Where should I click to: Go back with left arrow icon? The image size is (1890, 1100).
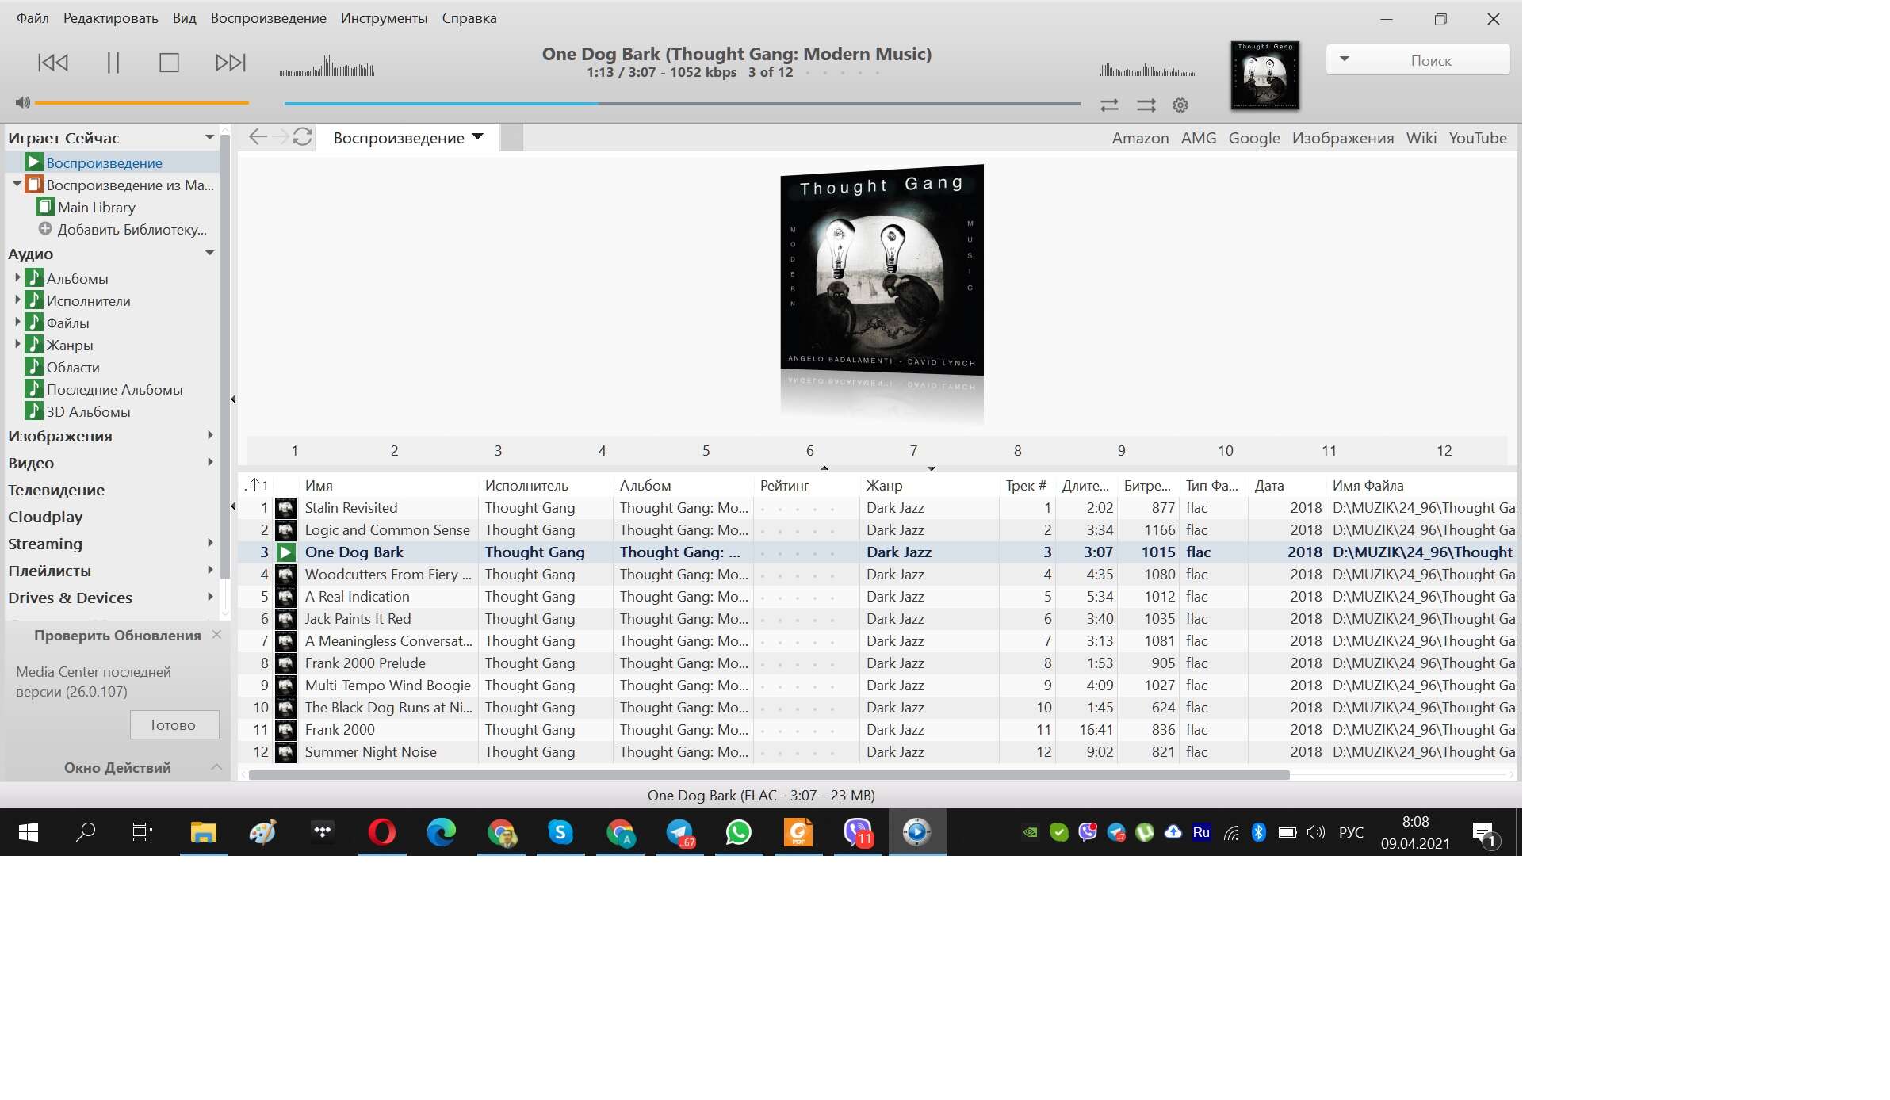tap(257, 137)
